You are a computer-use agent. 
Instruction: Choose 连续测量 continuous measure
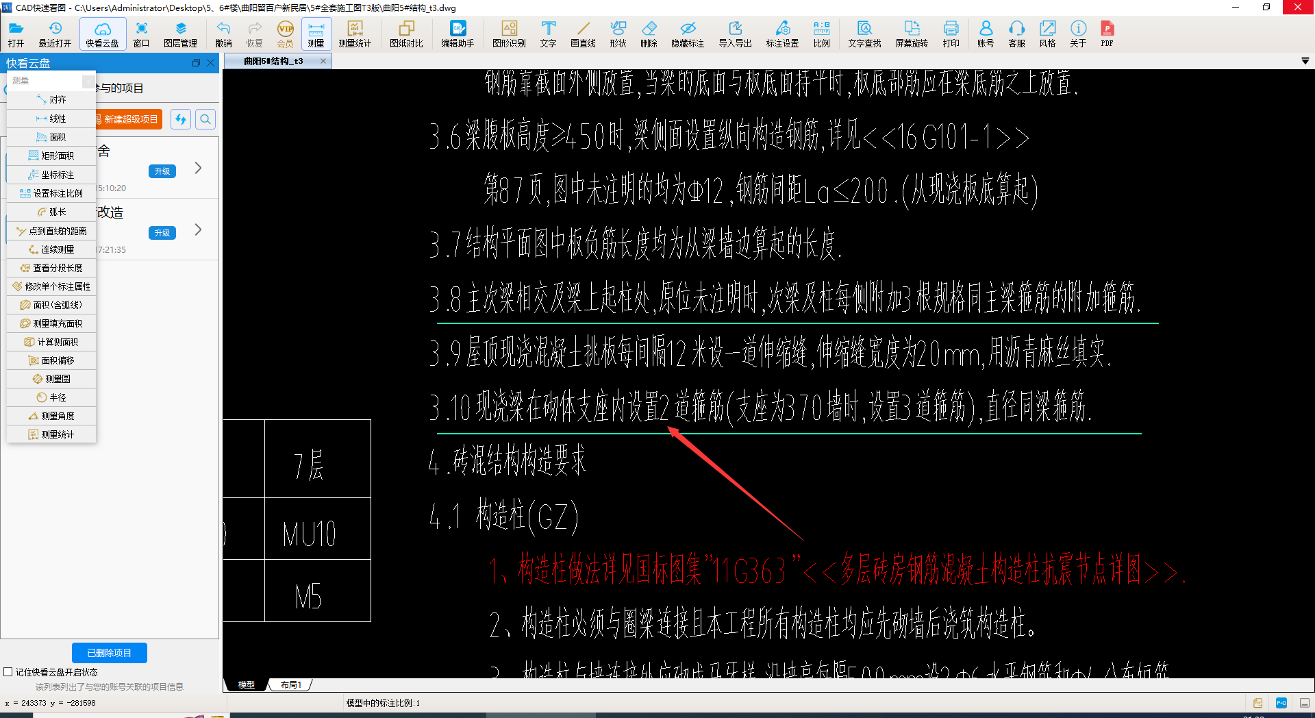(51, 249)
